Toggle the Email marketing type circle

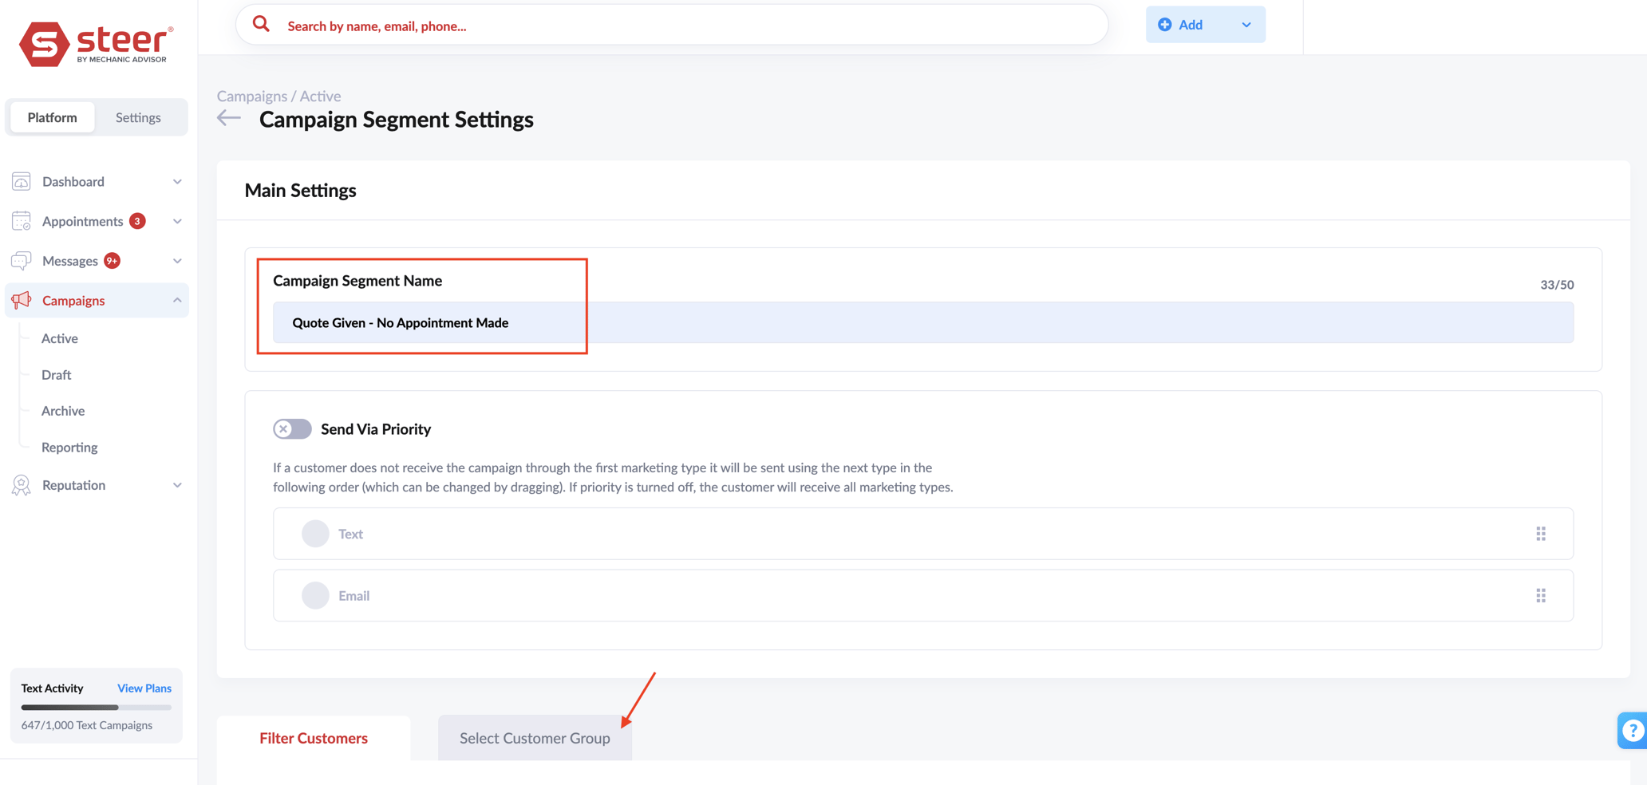pos(315,595)
